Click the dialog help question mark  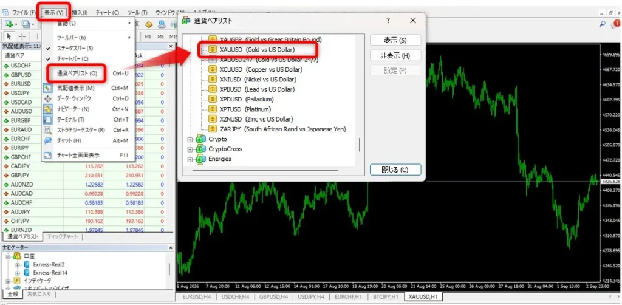click(388, 21)
